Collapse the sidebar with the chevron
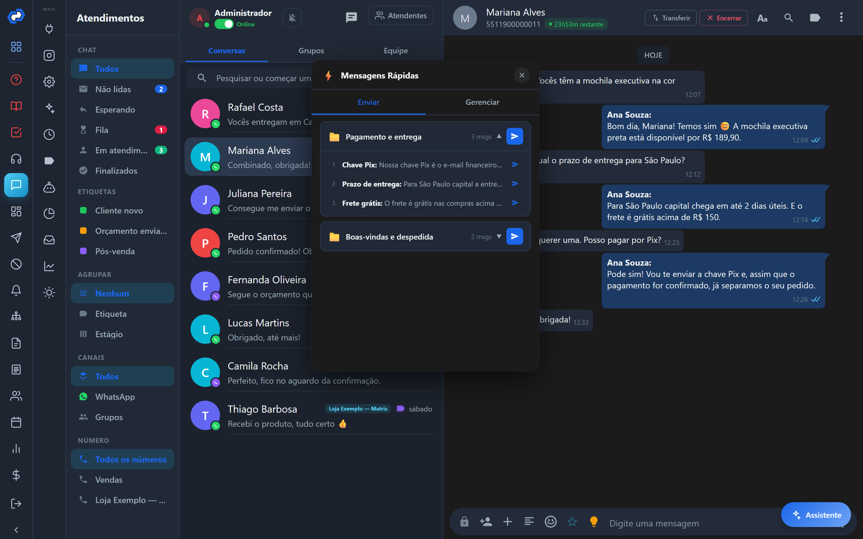The image size is (863, 539). click(16, 530)
